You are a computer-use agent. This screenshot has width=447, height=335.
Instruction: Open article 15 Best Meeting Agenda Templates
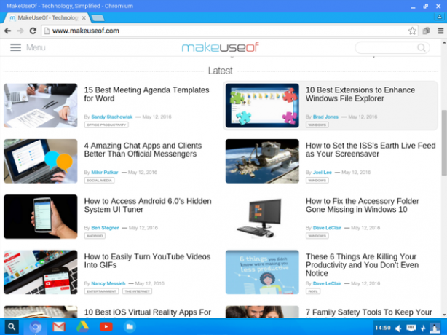[146, 94]
